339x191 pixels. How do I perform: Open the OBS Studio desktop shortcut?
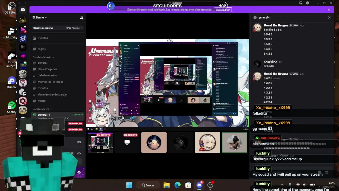click(11, 8)
